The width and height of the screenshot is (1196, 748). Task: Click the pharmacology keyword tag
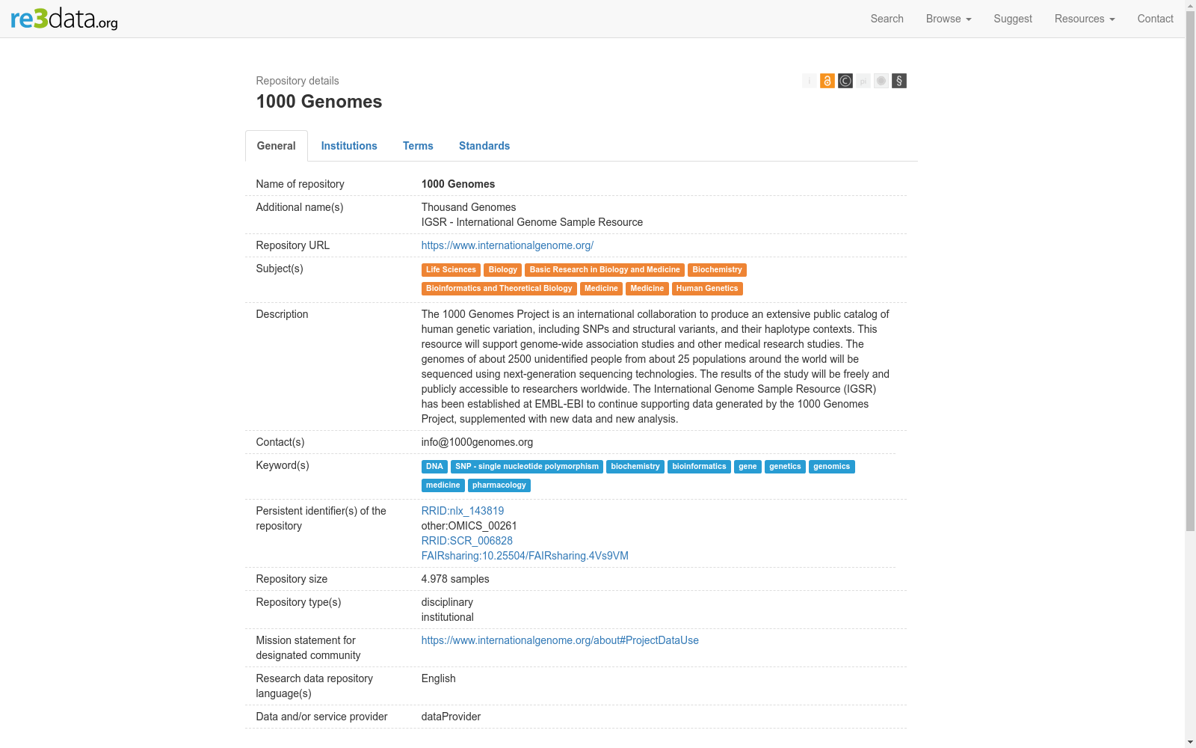pyautogui.click(x=499, y=485)
